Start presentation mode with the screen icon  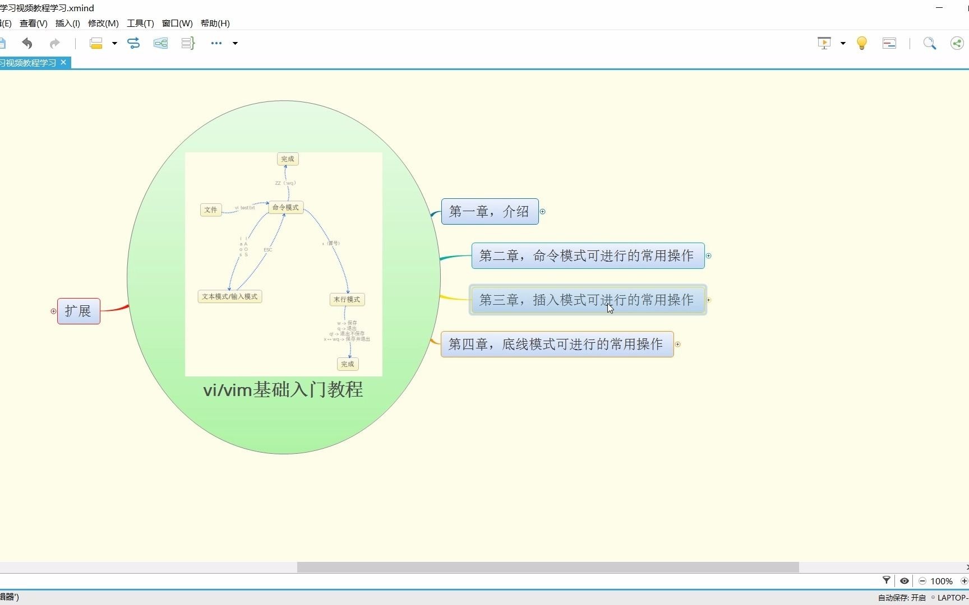[x=824, y=43]
